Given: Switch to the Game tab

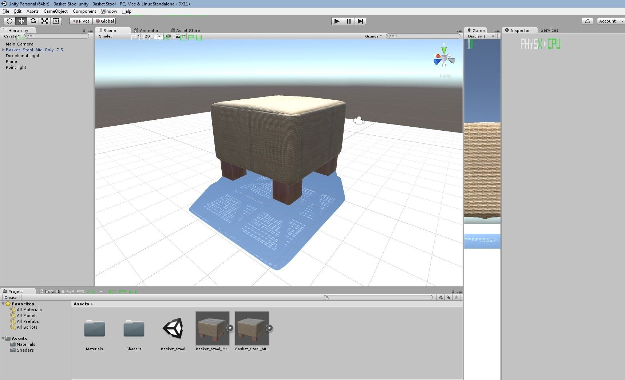Looking at the screenshot, I should 476,30.
